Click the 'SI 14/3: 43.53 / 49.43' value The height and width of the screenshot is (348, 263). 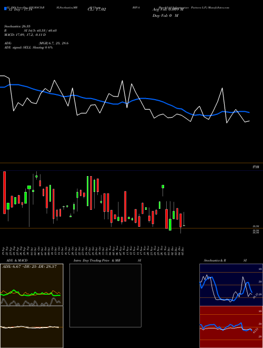(x=41, y=31)
